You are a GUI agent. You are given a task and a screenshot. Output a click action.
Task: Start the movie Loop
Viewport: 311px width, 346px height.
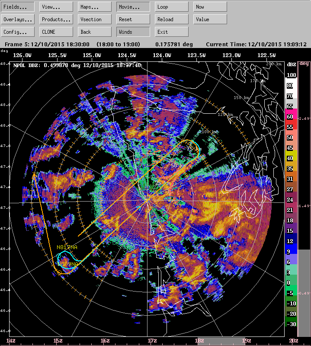pyautogui.click(x=171, y=7)
